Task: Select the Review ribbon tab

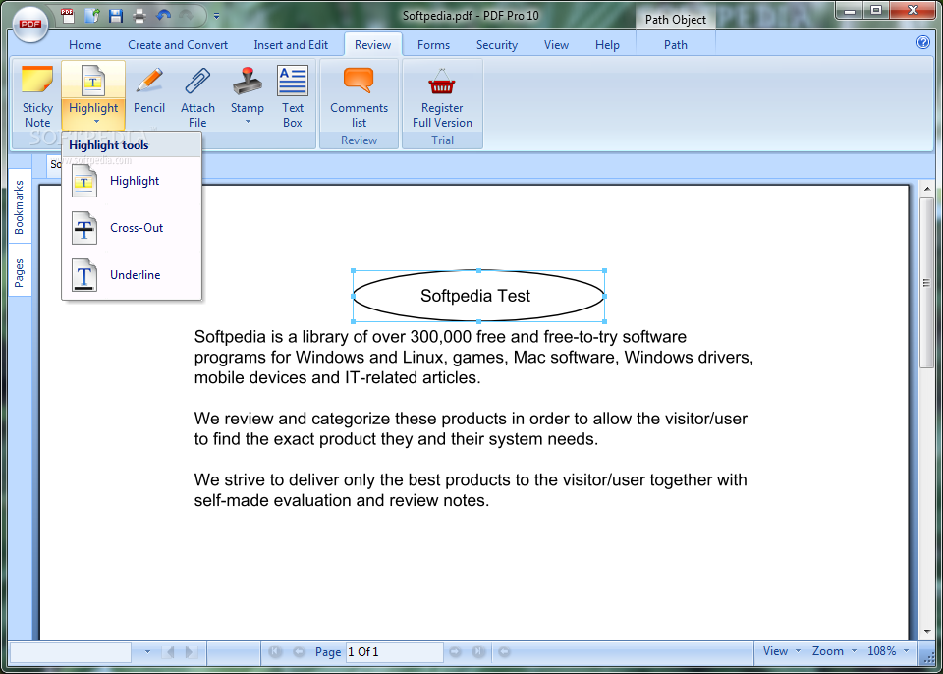Action: [x=373, y=45]
